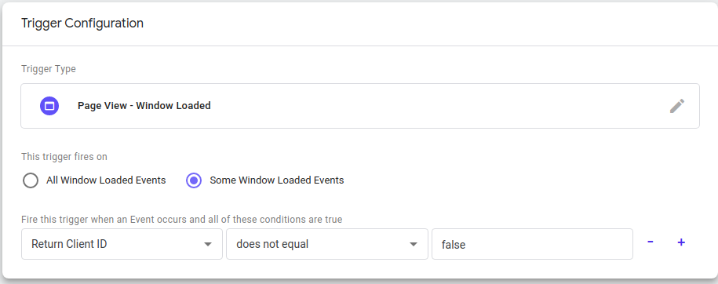Click the Return Client ID dropdown arrow

pos(208,244)
